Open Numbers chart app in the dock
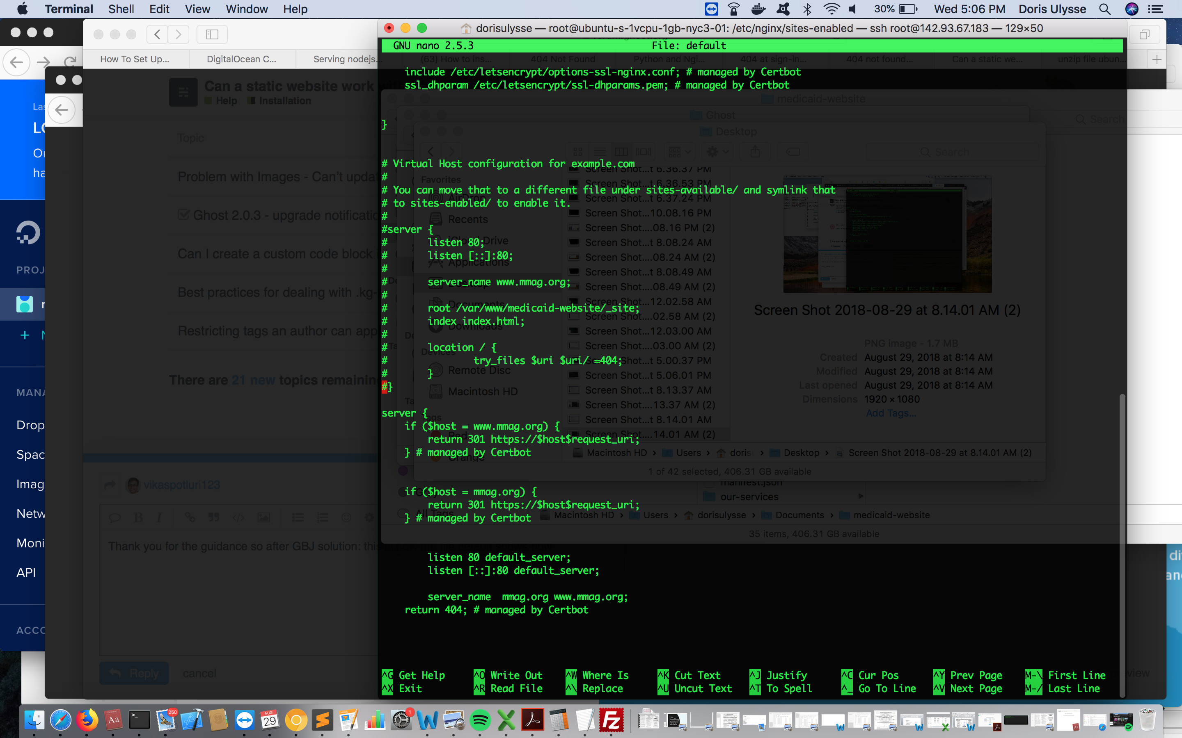Screen dimensions: 1182x738 pyautogui.click(x=375, y=720)
